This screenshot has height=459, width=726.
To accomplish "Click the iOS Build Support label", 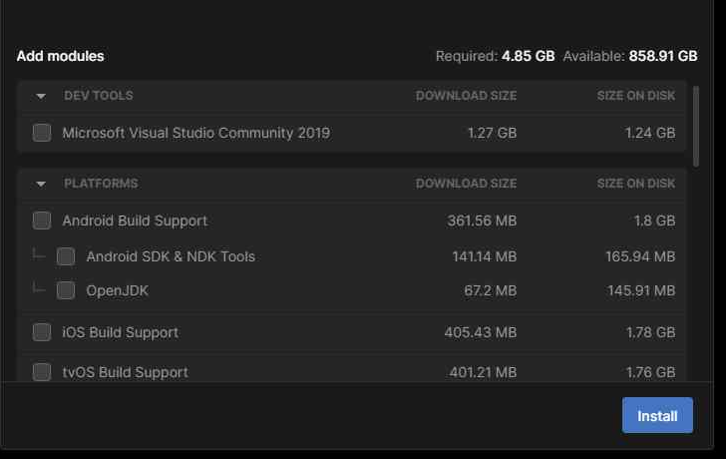I will (x=121, y=332).
